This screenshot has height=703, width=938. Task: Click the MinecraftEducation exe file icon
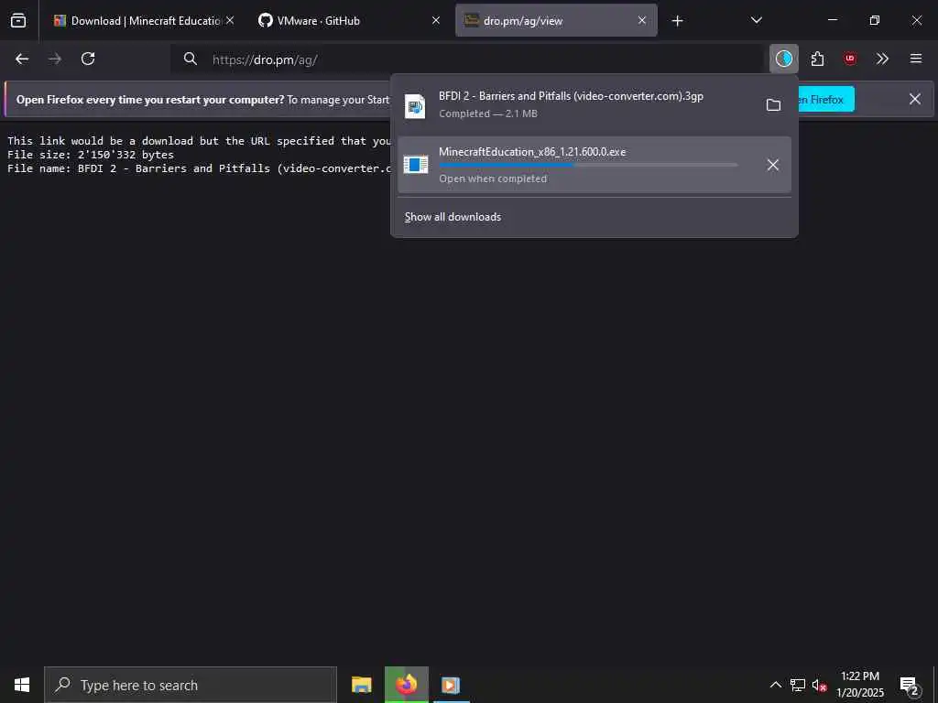coord(416,164)
